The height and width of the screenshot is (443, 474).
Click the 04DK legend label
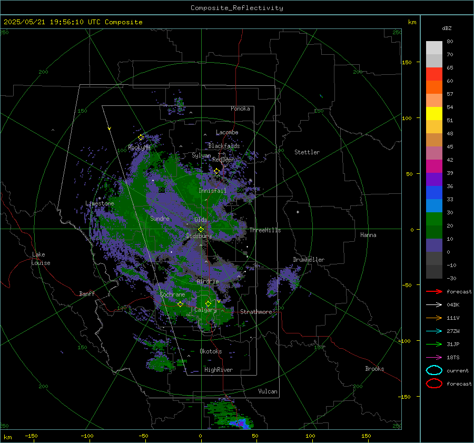(453, 304)
